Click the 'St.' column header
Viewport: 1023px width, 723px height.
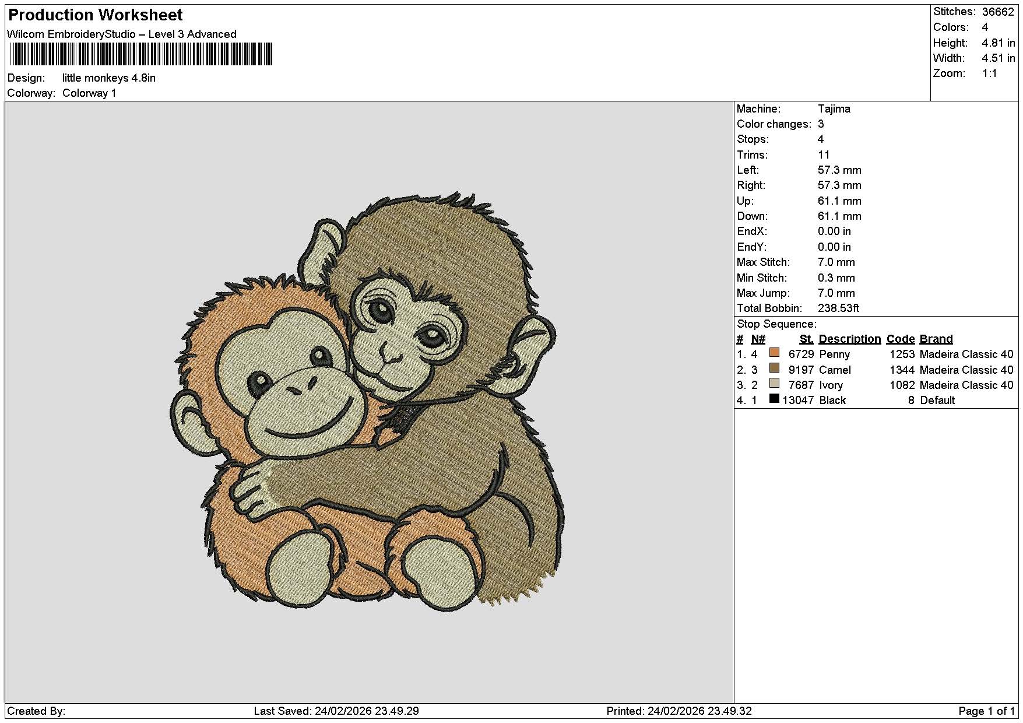tap(806, 339)
